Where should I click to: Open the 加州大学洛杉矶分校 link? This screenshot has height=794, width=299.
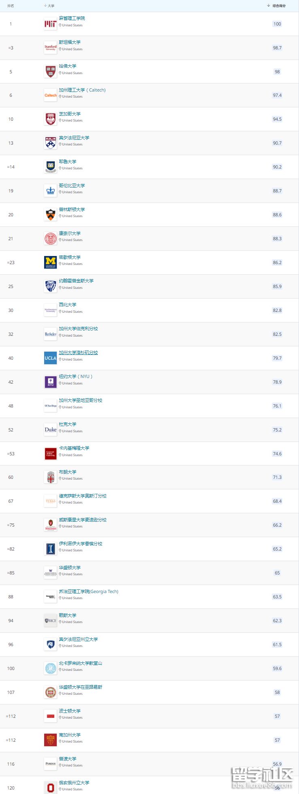pyautogui.click(x=78, y=352)
